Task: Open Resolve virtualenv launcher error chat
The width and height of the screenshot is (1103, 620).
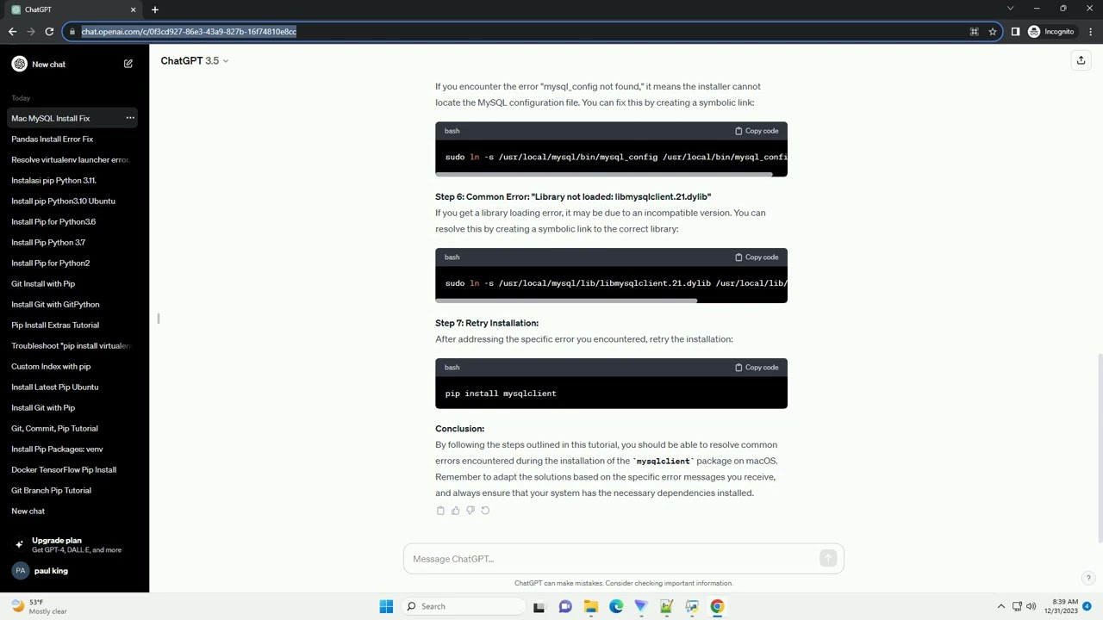Action: point(74,159)
